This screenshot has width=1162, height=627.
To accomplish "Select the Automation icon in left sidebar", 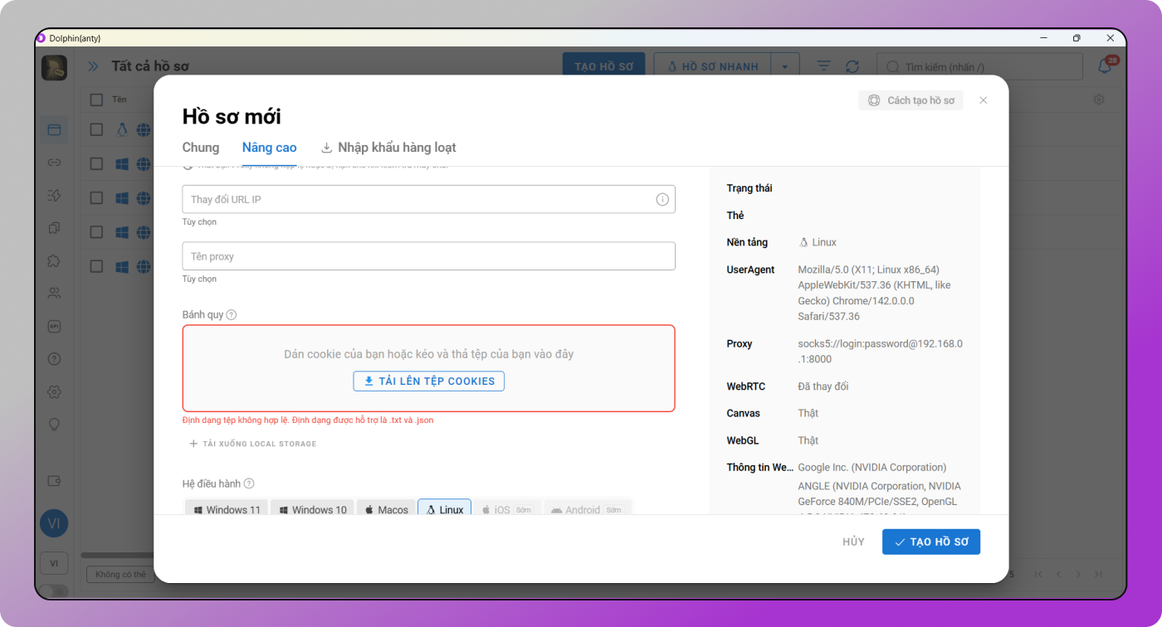I will (x=54, y=196).
